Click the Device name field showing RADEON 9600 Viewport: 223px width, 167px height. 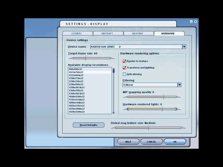coord(136,47)
